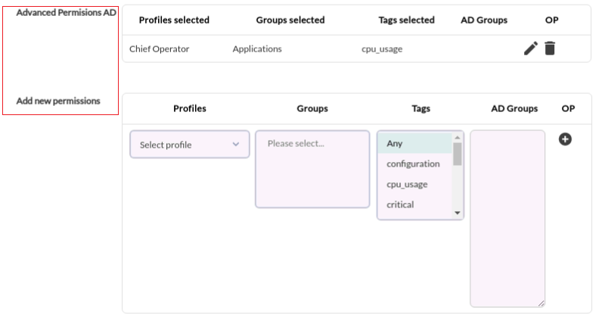
Task: Focus the AD Groups text area
Action: click(507, 218)
